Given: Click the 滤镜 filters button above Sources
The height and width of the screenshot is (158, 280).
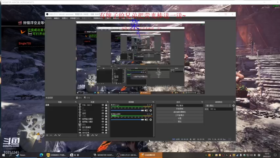Looking at the screenshot, I should 87,98.
